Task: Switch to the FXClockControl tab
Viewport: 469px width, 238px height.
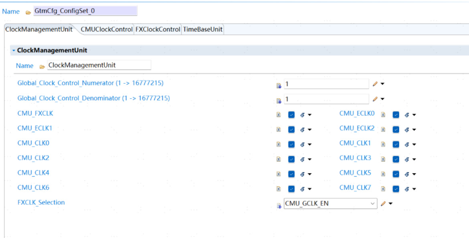Action: (x=158, y=30)
